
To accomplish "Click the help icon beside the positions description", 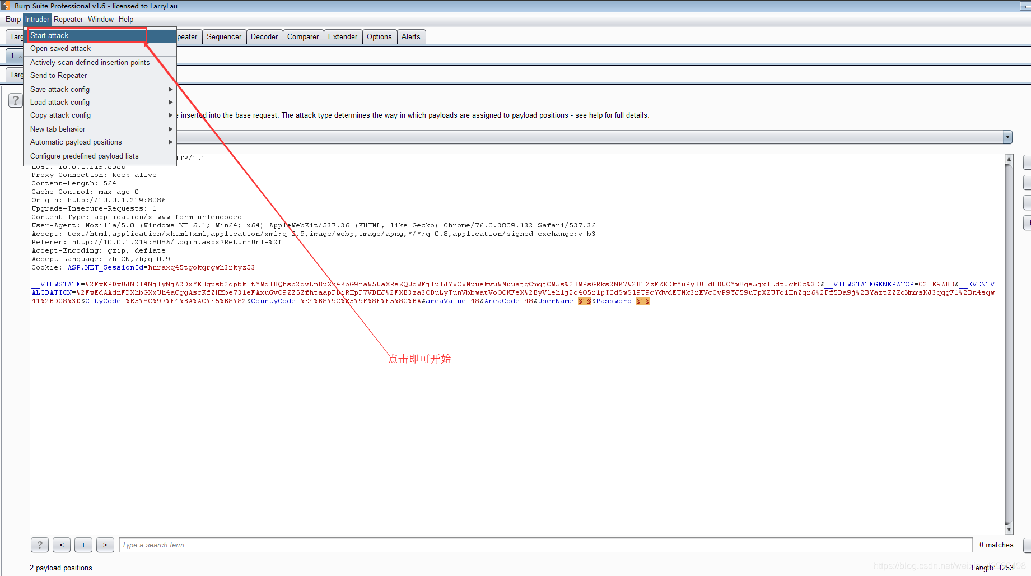I will tap(16, 100).
